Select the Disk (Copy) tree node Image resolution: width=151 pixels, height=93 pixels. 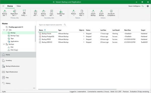[x=14, y=50]
